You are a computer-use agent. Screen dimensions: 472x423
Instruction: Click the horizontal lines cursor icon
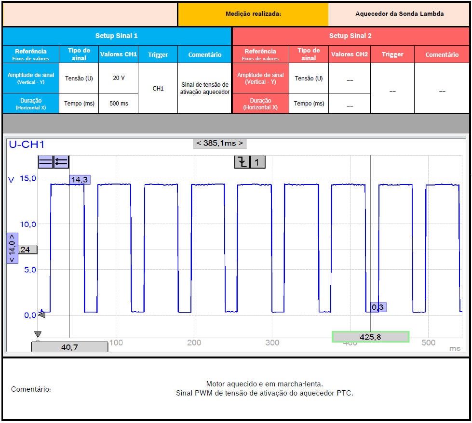coord(45,162)
